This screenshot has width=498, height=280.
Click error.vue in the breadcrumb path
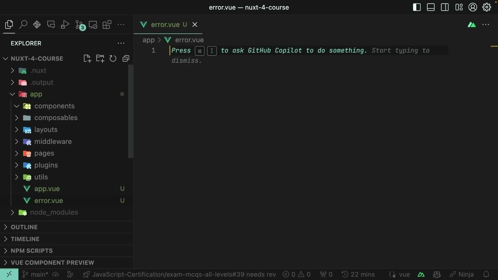[x=189, y=40]
